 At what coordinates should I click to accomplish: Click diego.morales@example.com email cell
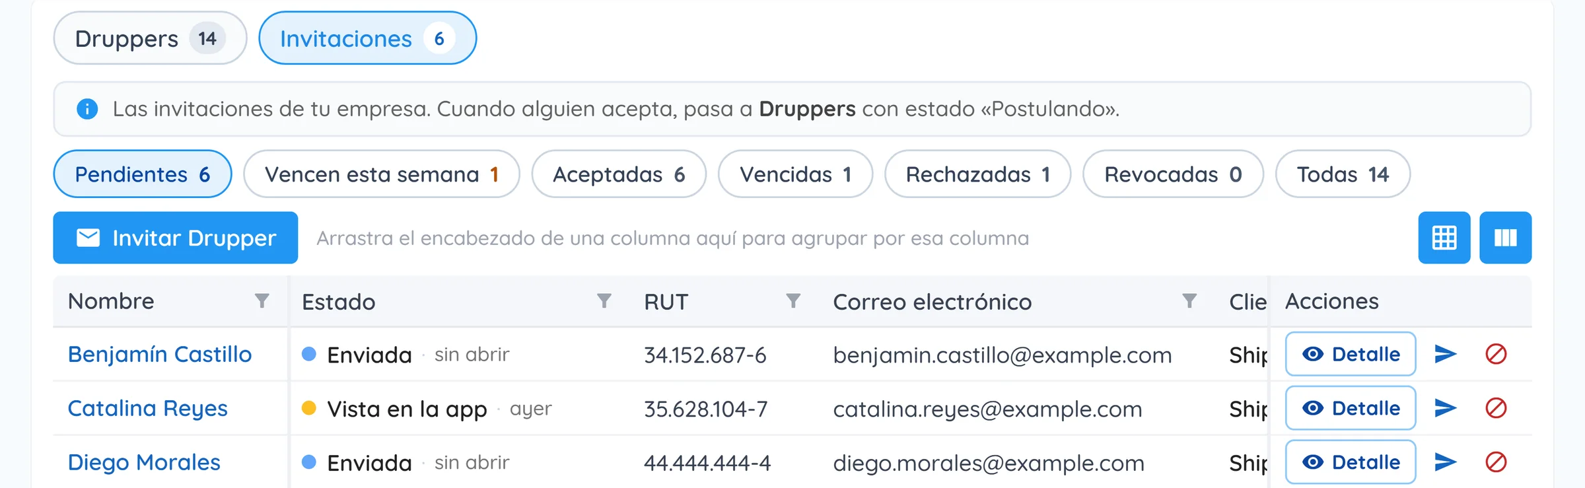coord(989,464)
